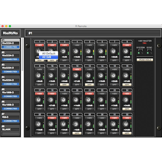Click the device list vertical scrollbar

[x=22, y=54]
